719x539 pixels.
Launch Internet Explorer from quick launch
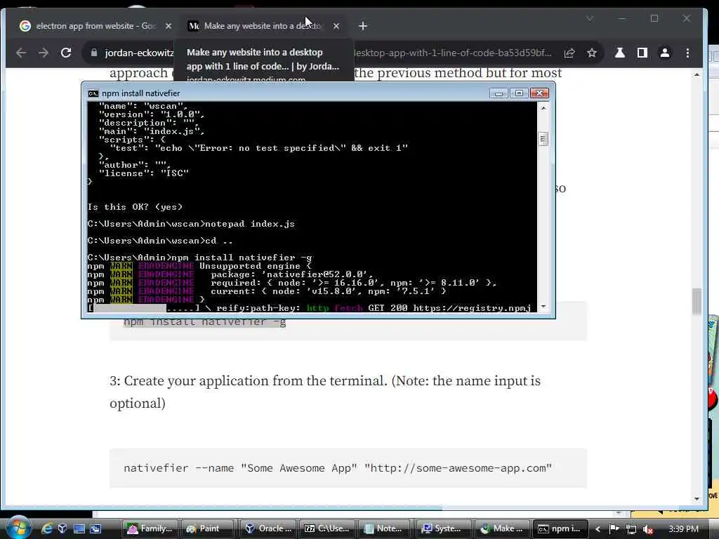(47, 528)
